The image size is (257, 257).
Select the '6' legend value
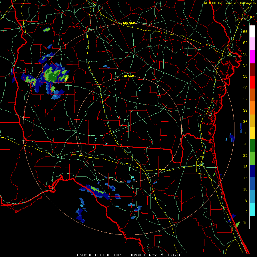point(246,200)
